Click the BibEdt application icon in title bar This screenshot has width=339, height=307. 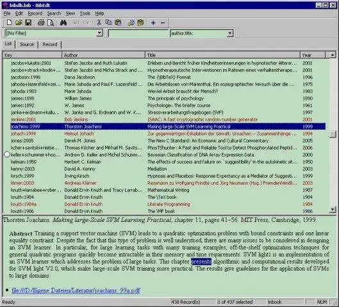pyautogui.click(x=5, y=5)
